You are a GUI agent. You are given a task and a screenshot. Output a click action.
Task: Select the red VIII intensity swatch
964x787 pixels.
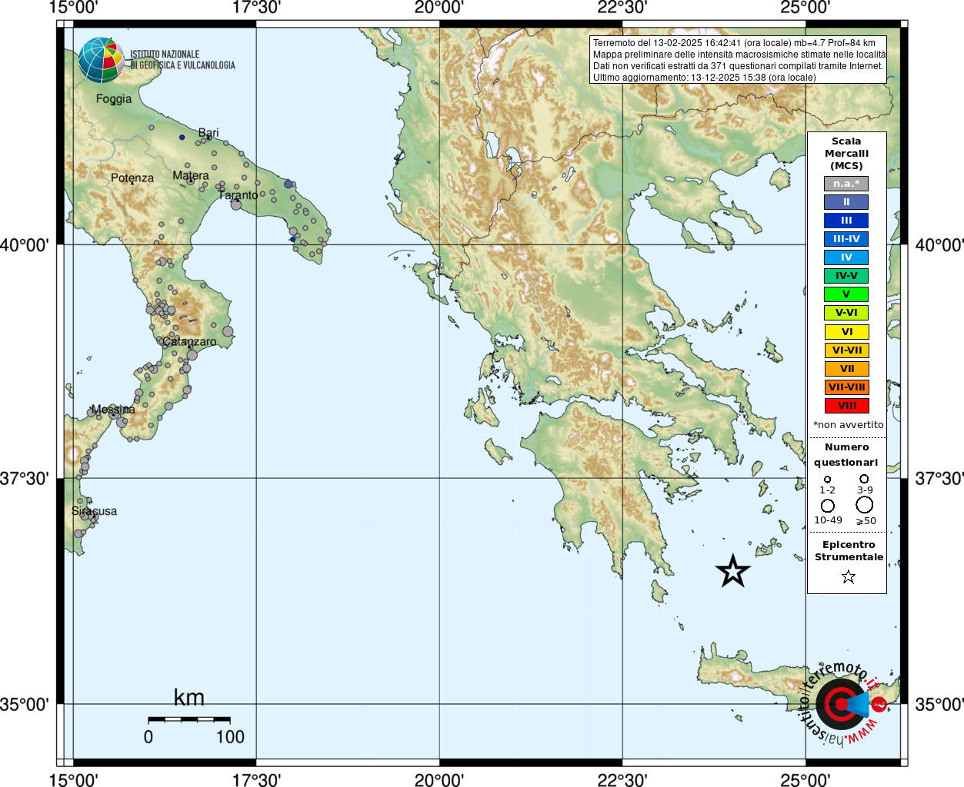pyautogui.click(x=846, y=406)
